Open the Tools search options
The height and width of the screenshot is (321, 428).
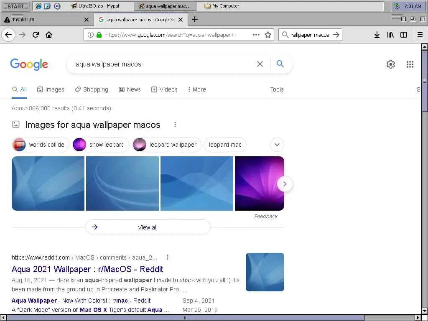pos(277,89)
